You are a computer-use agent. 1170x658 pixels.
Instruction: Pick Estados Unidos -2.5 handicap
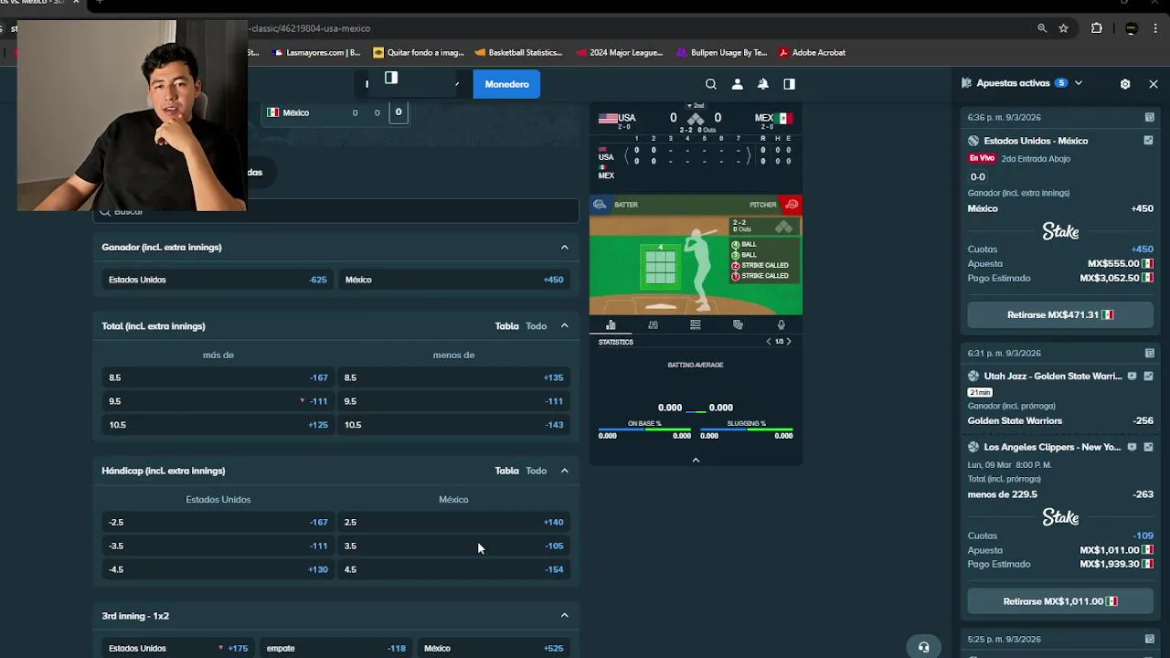(218, 522)
